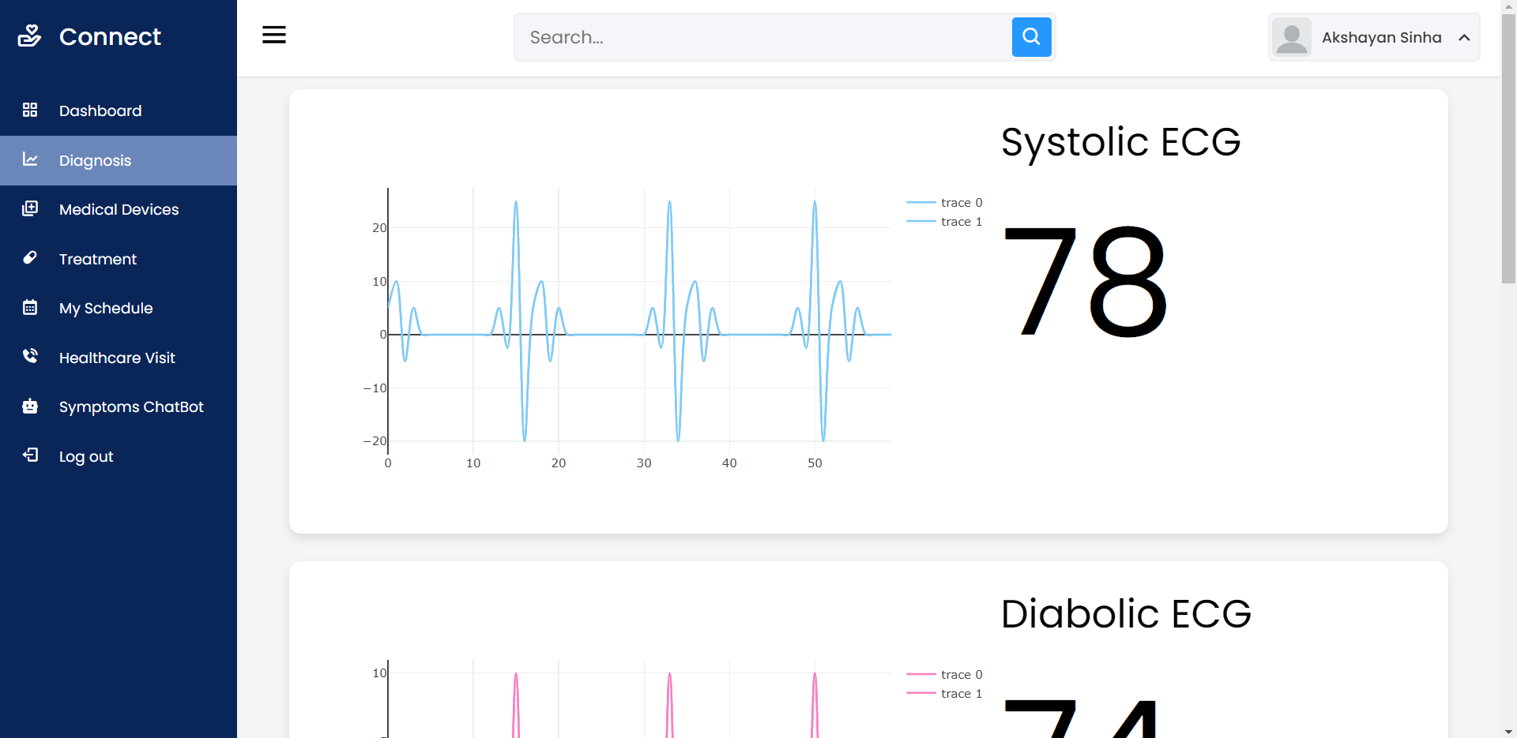Click the Connect logo icon
Screen dimensions: 1517x738
click(x=30, y=36)
